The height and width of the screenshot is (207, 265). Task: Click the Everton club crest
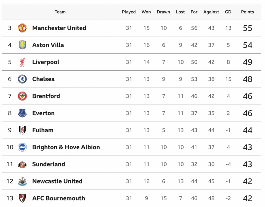[22, 113]
